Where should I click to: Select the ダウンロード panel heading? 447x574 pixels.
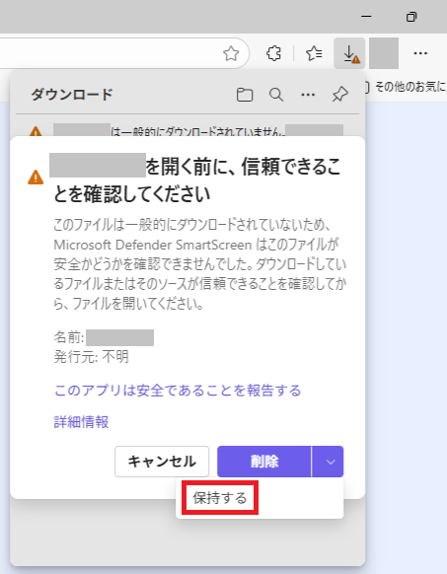coord(72,95)
